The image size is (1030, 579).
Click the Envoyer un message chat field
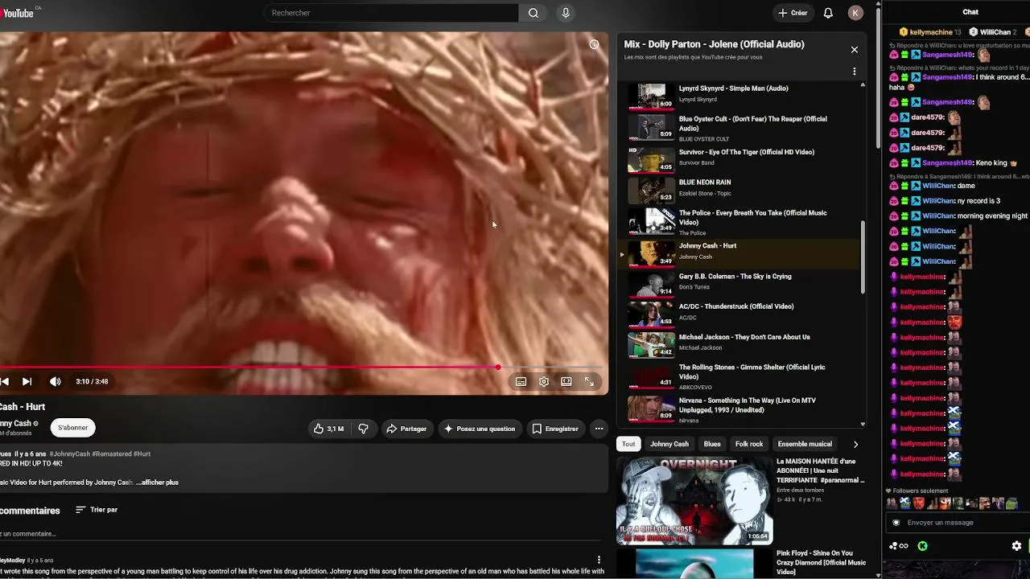(958, 523)
